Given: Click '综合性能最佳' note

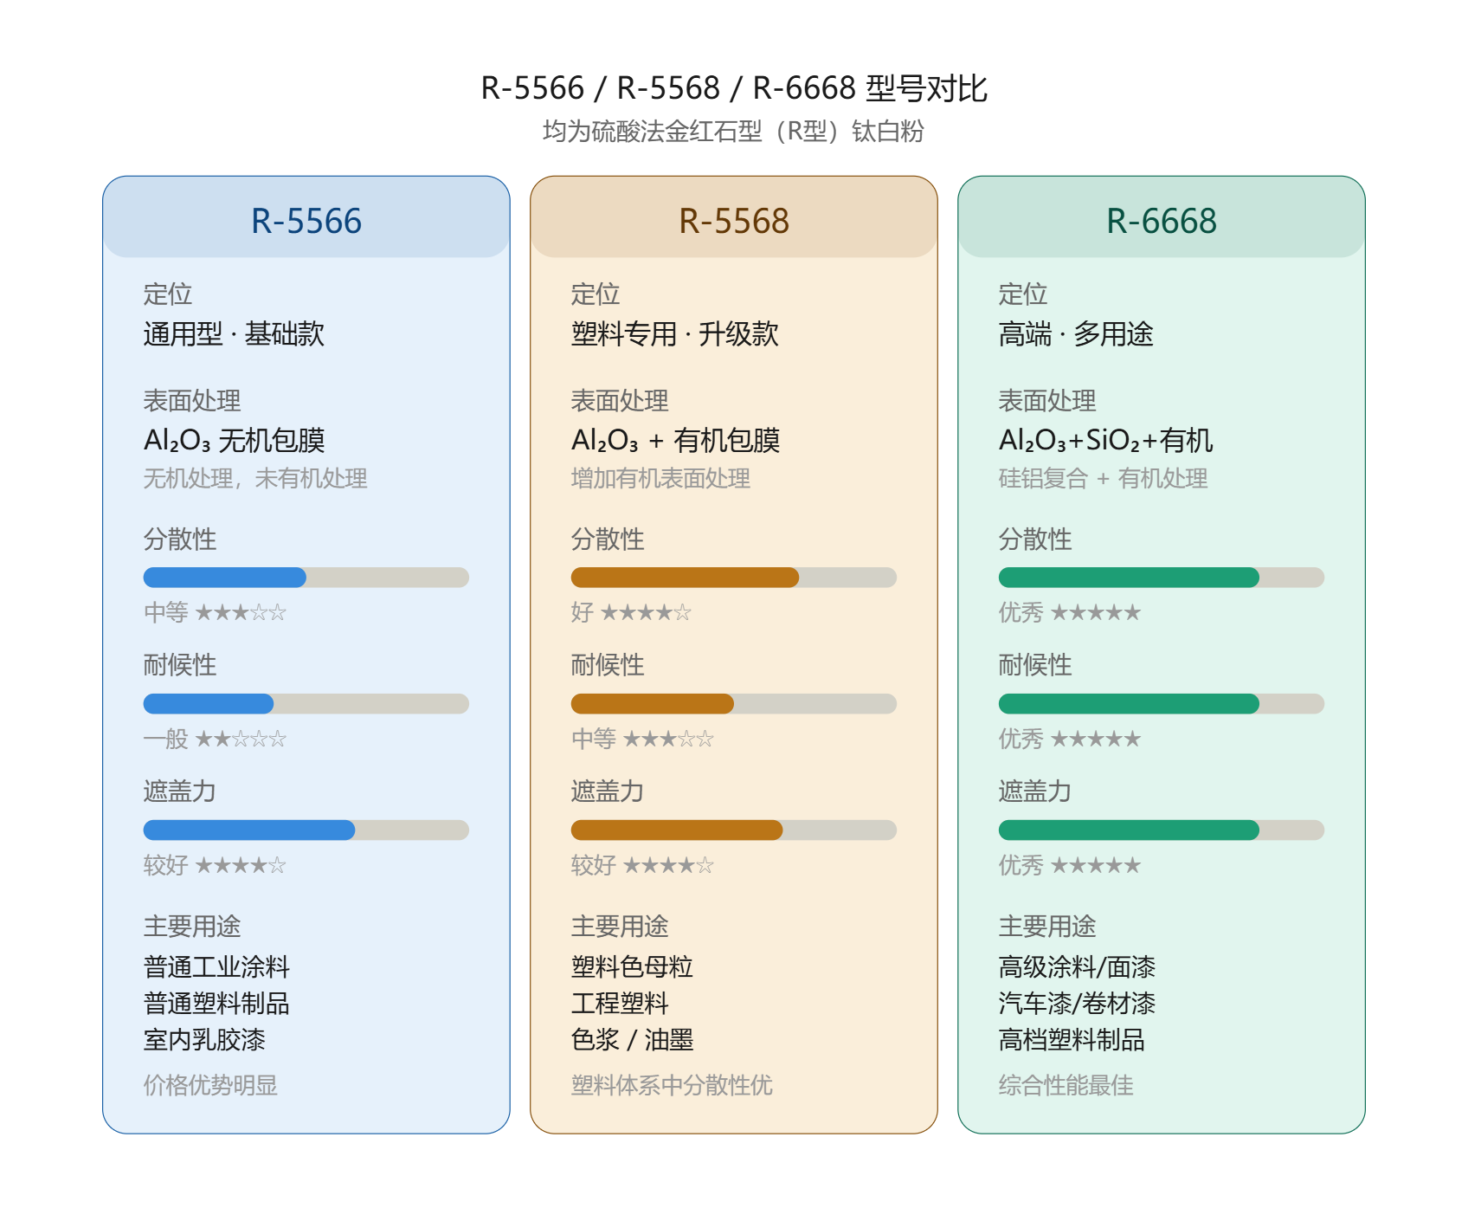Looking at the screenshot, I should click(1066, 1086).
